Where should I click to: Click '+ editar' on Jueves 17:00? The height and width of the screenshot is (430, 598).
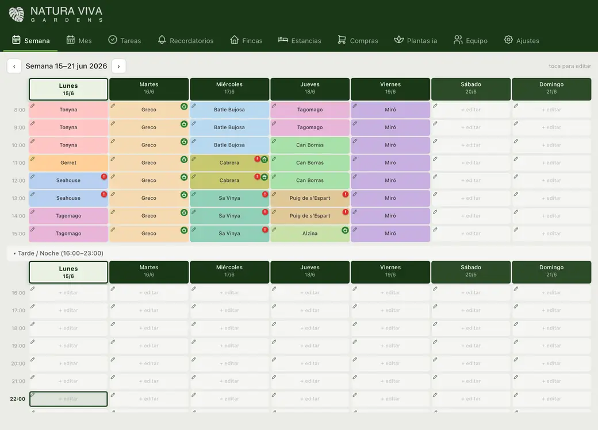[310, 311]
